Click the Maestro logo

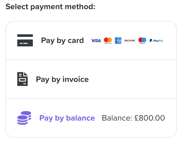click(142, 40)
